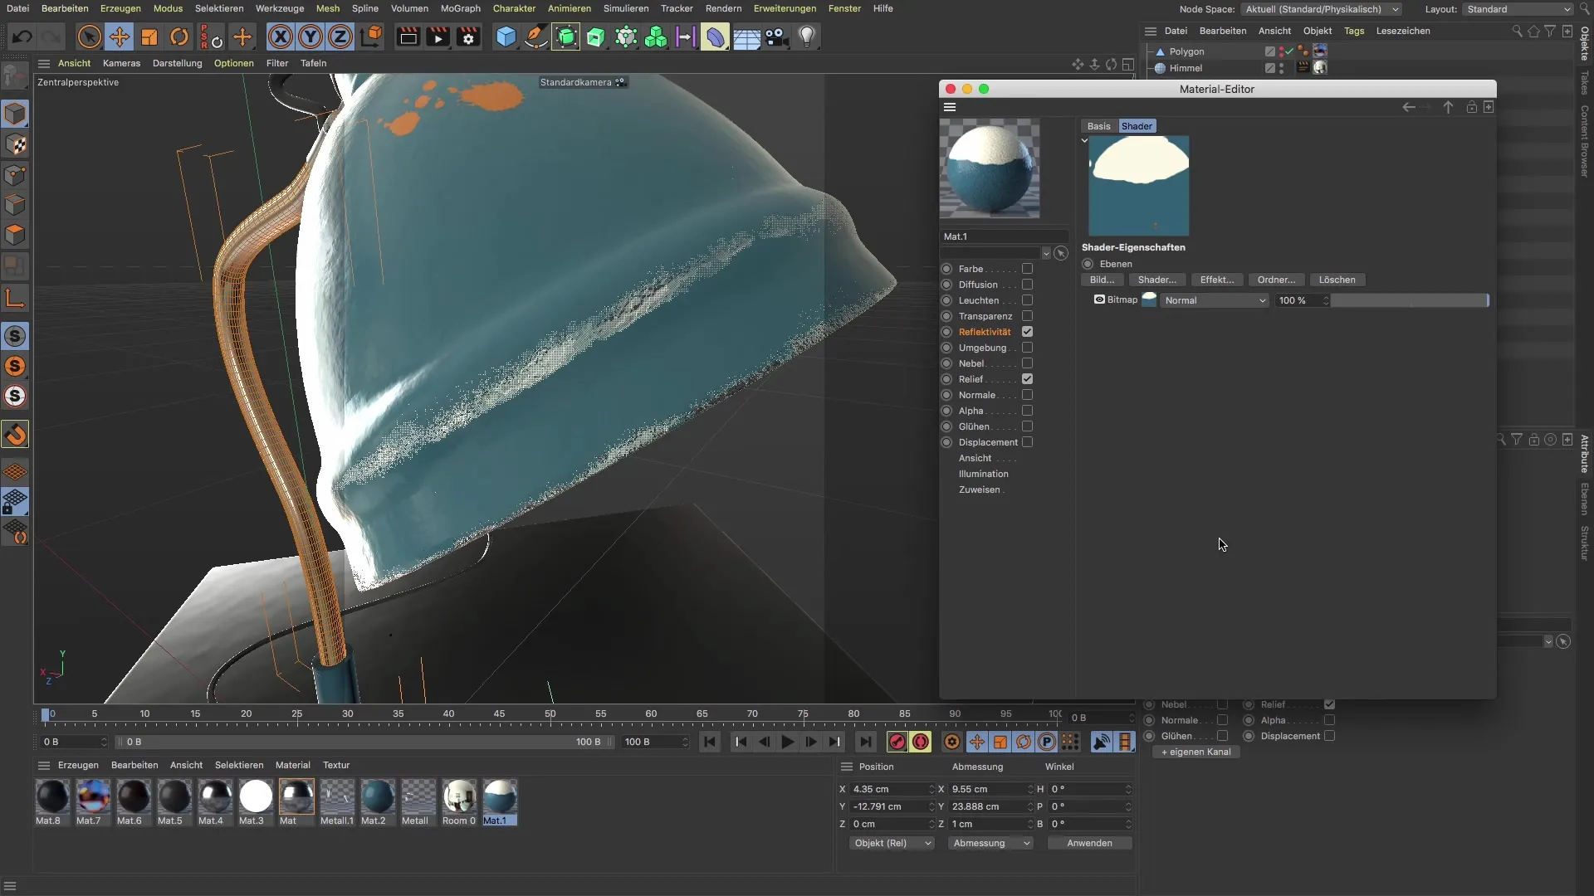1594x896 pixels.
Task: Click the Löschen button
Action: [1337, 280]
